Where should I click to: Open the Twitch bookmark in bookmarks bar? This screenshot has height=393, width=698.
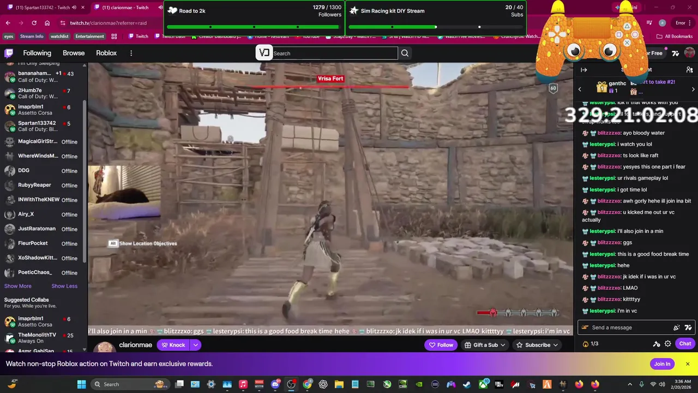point(138,37)
